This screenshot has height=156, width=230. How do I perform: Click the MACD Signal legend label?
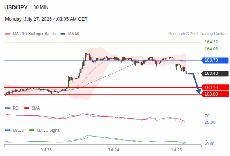(49, 131)
